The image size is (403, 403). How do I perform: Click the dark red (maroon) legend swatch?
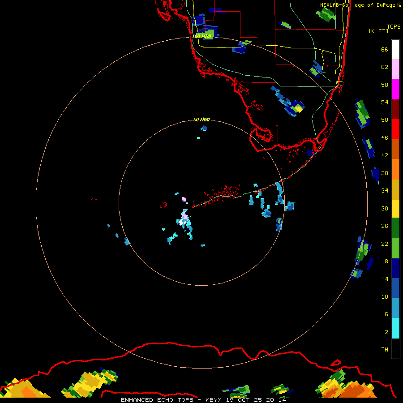pyautogui.click(x=395, y=109)
